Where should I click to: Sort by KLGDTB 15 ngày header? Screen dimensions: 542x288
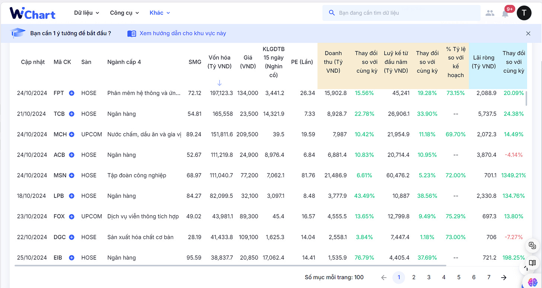coord(273,62)
